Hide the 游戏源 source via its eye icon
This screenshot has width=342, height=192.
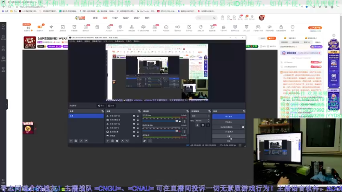click(134, 136)
